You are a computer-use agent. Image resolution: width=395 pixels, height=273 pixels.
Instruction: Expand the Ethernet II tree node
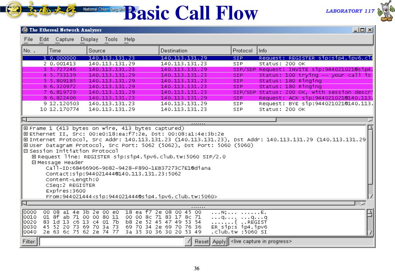(x=26, y=134)
